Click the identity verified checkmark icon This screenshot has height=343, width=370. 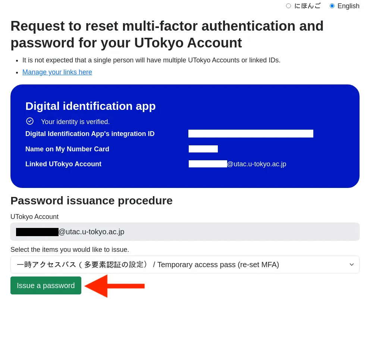pos(30,121)
